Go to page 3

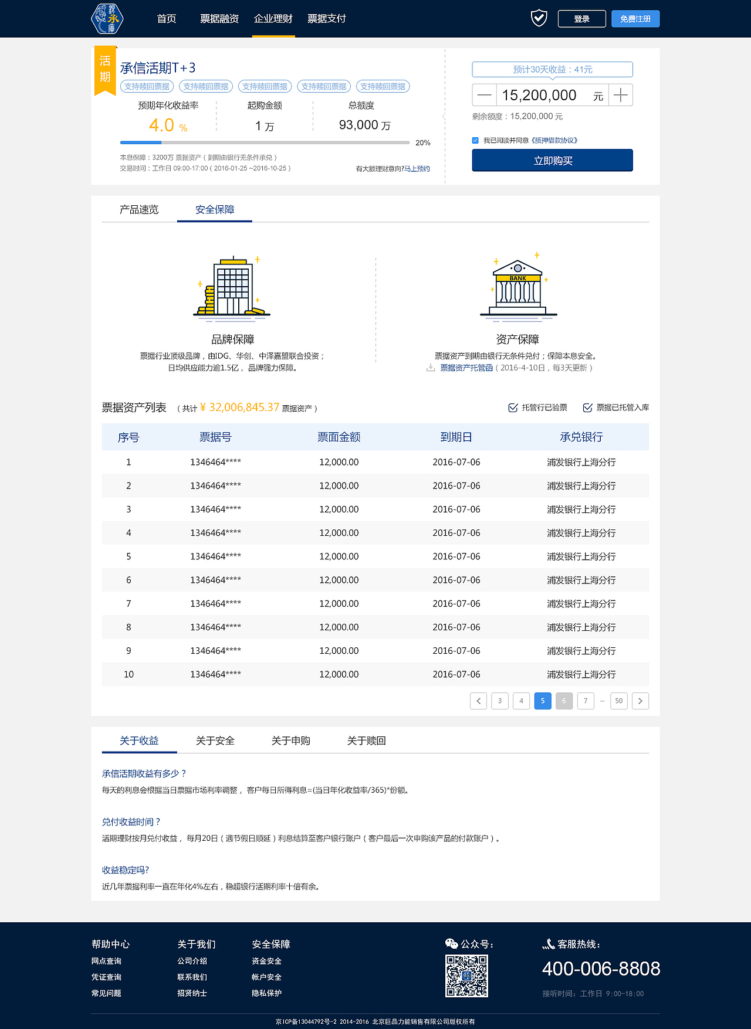point(500,701)
